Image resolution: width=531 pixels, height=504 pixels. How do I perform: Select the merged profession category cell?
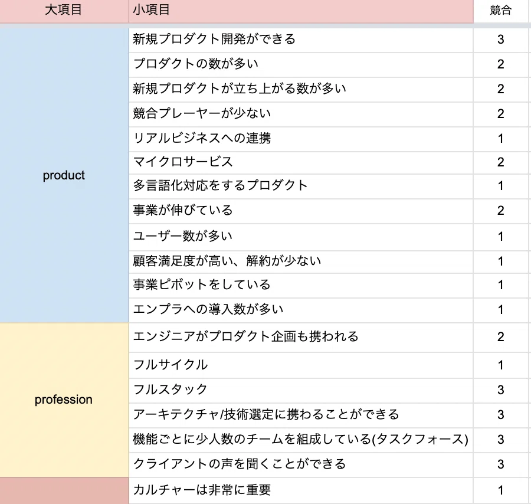[64, 400]
